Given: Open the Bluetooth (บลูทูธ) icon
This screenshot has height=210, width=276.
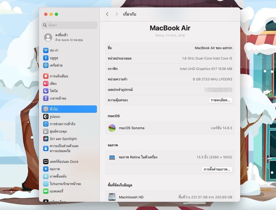Looking at the screenshot, I should coord(46,58).
